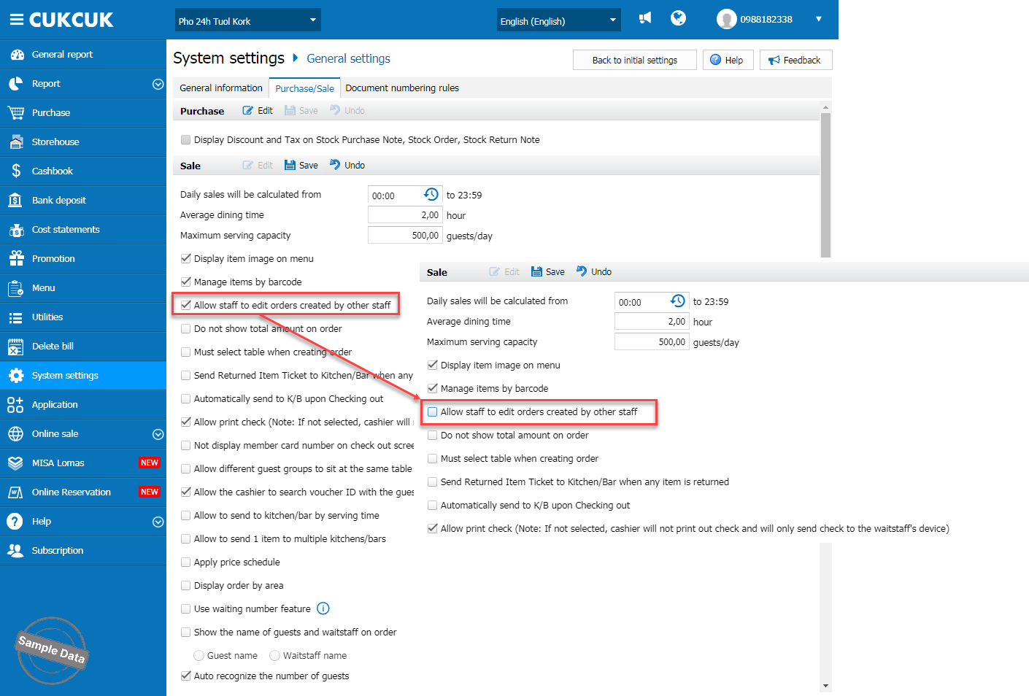
Task: Enable Apply price schedule checkbox
Action: (x=186, y=562)
